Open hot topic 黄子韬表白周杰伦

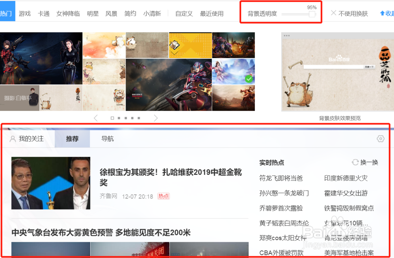point(284,223)
